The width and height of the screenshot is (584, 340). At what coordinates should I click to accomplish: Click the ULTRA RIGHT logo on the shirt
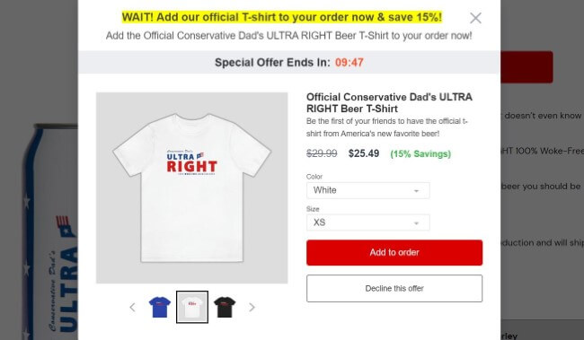click(x=191, y=162)
